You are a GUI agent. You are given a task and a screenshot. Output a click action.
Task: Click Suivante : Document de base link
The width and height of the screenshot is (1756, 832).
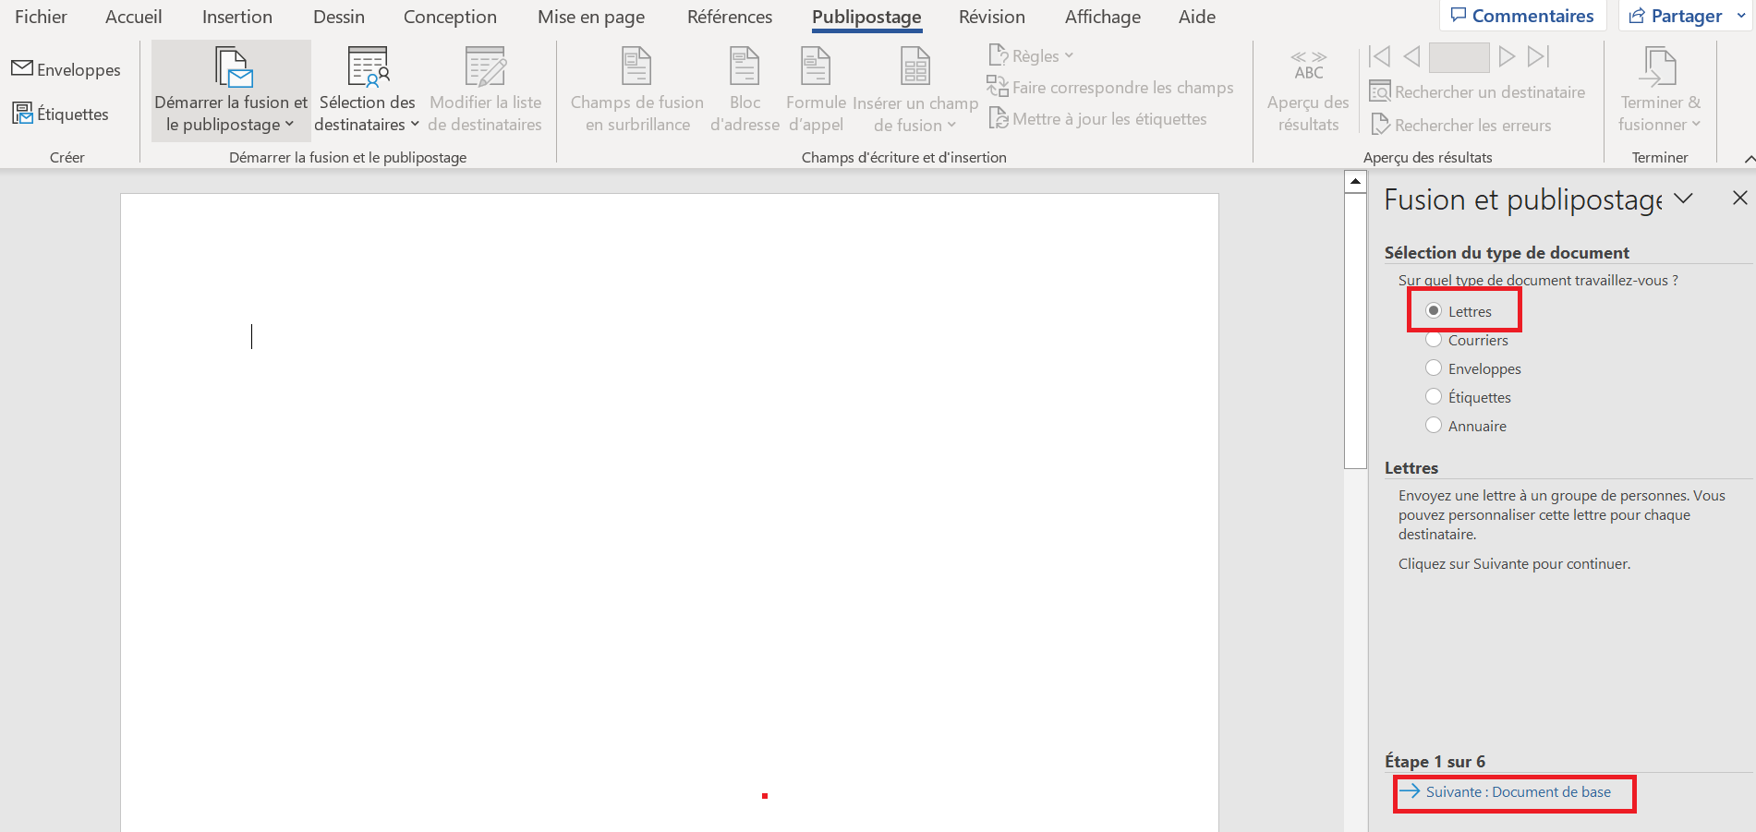point(1518,792)
